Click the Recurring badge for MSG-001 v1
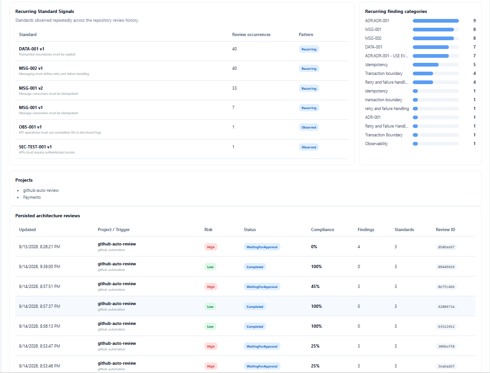The height and width of the screenshot is (373, 490). click(x=309, y=108)
